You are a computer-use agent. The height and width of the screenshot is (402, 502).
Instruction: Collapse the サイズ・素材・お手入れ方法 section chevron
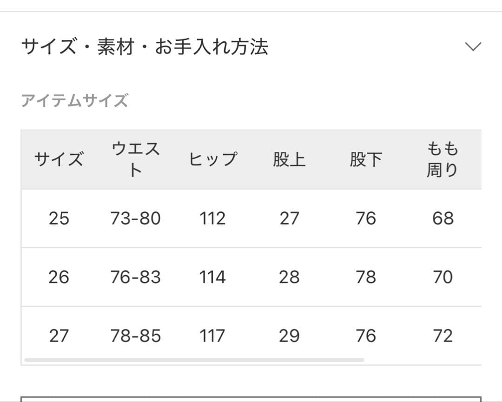coord(472,45)
